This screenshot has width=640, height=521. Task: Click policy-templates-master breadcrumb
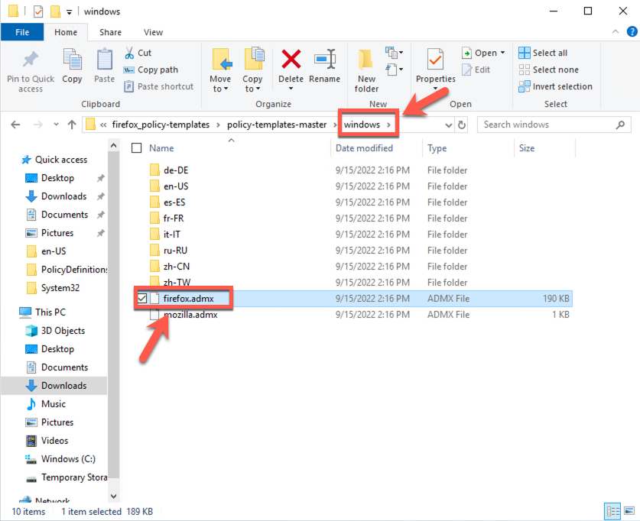277,125
